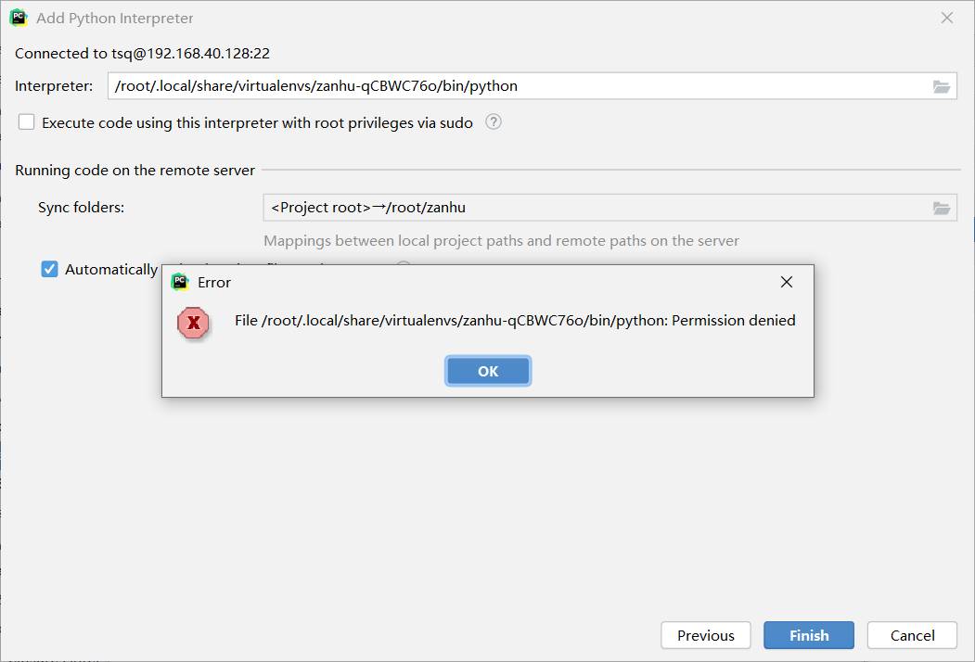Click the Permission denied error message text
Viewport: 975px width, 662px height.
515,321
